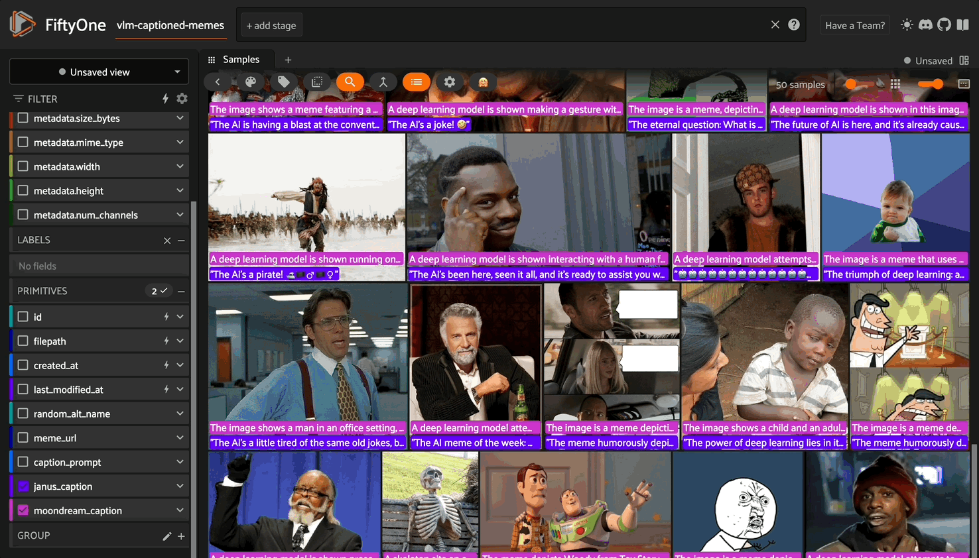Viewport: 979px width, 558px height.
Task: Open the tag samples tool
Action: click(x=284, y=82)
